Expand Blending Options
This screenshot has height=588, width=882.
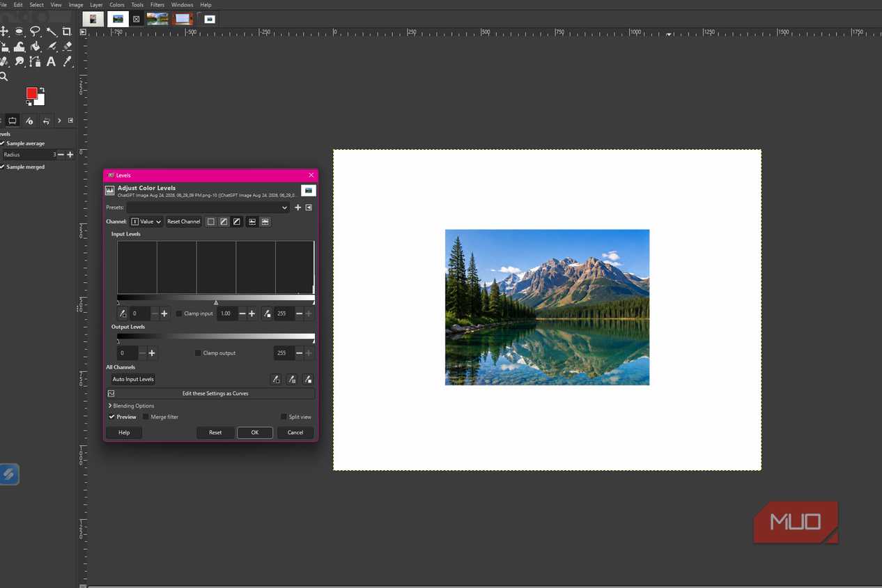pyautogui.click(x=132, y=405)
